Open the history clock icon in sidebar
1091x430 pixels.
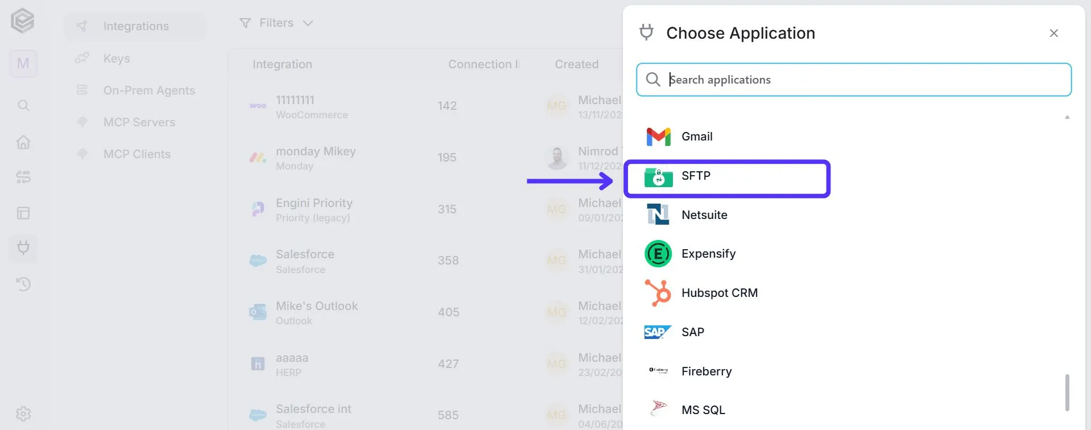click(23, 284)
